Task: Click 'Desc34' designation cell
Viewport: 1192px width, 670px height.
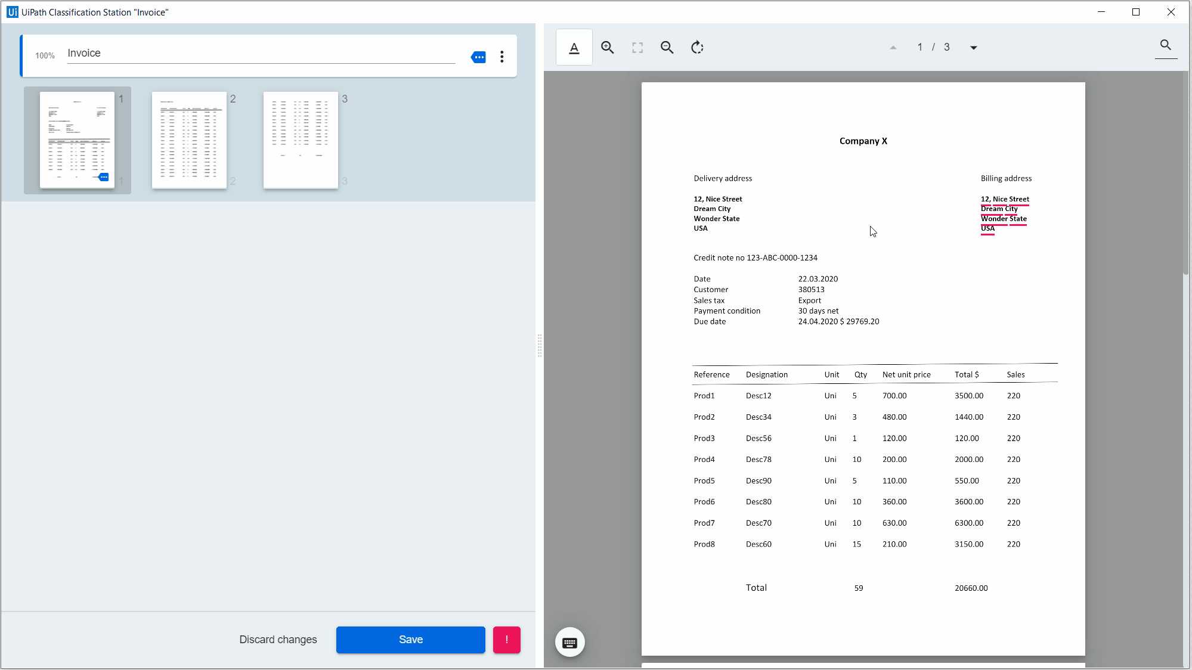Action: (758, 417)
